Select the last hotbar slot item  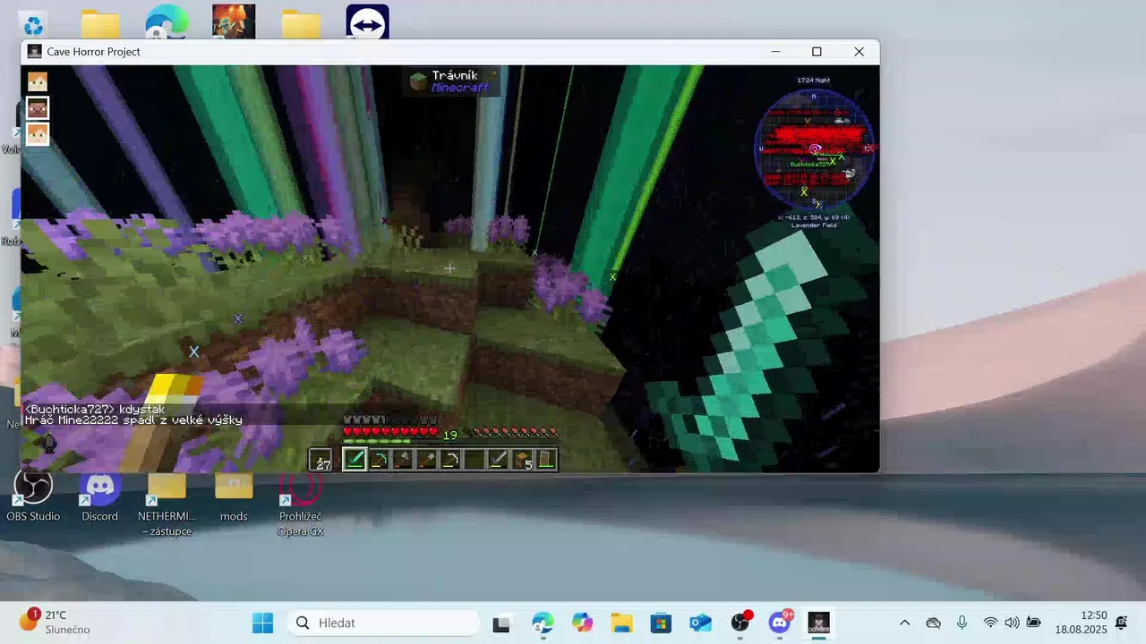(x=546, y=460)
